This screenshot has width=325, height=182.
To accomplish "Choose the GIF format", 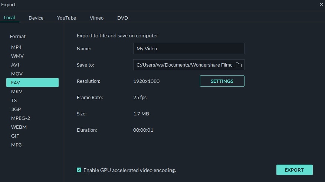I will pyautogui.click(x=15, y=136).
